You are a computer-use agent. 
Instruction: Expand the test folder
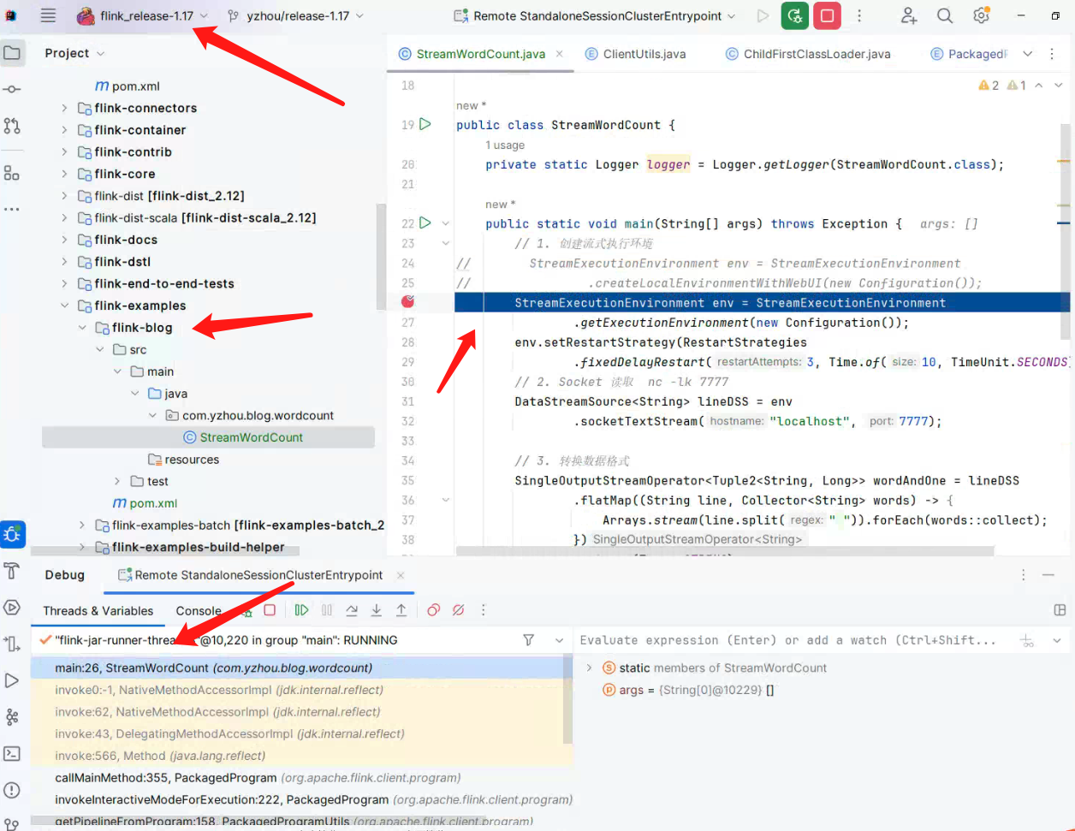117,481
